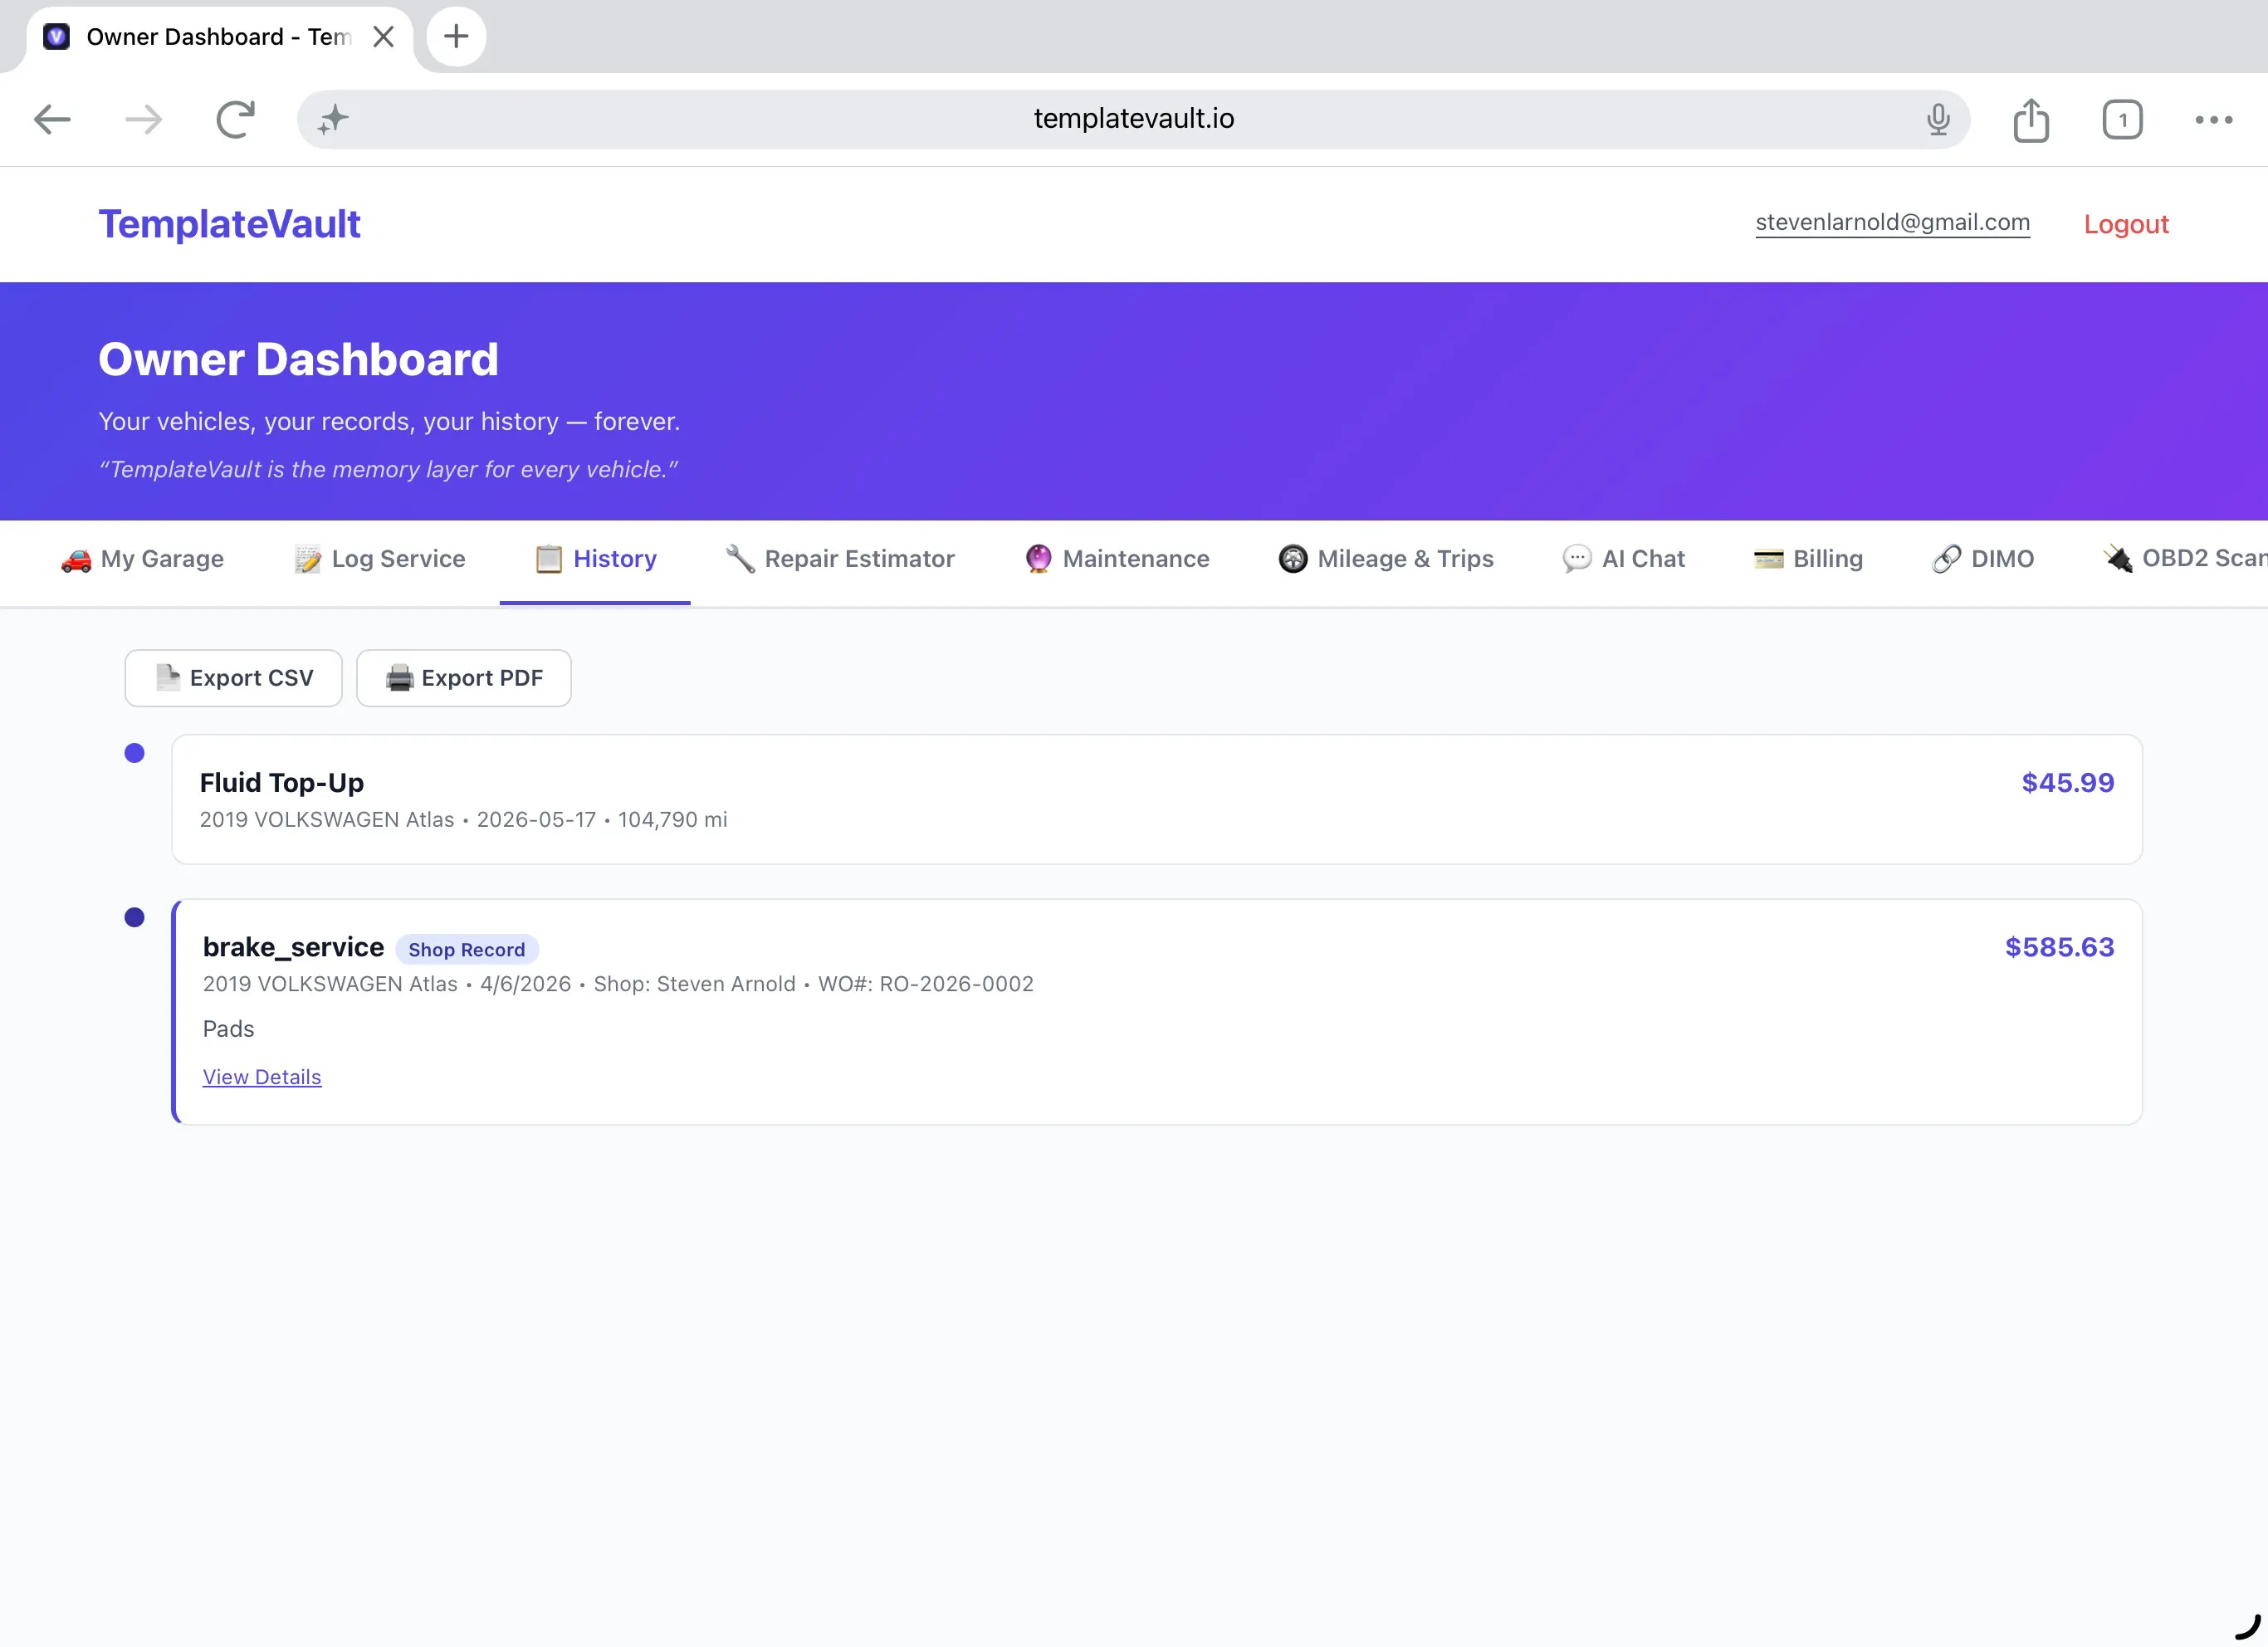Image resolution: width=2268 pixels, height=1647 pixels.
Task: Open the AI Chat tab
Action: [x=1624, y=559]
